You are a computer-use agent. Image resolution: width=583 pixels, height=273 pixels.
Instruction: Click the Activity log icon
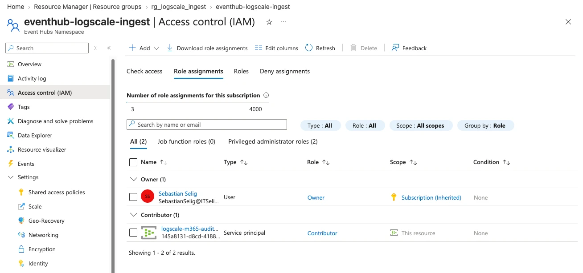point(11,78)
